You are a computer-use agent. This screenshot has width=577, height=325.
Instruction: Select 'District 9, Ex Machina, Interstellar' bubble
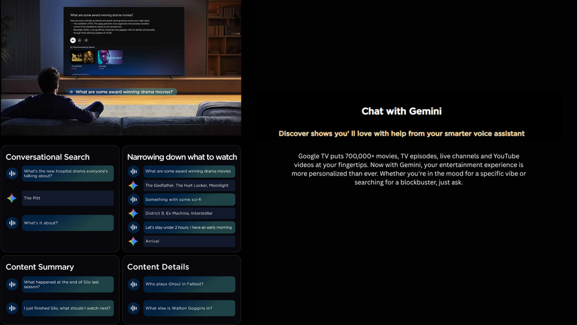(189, 213)
